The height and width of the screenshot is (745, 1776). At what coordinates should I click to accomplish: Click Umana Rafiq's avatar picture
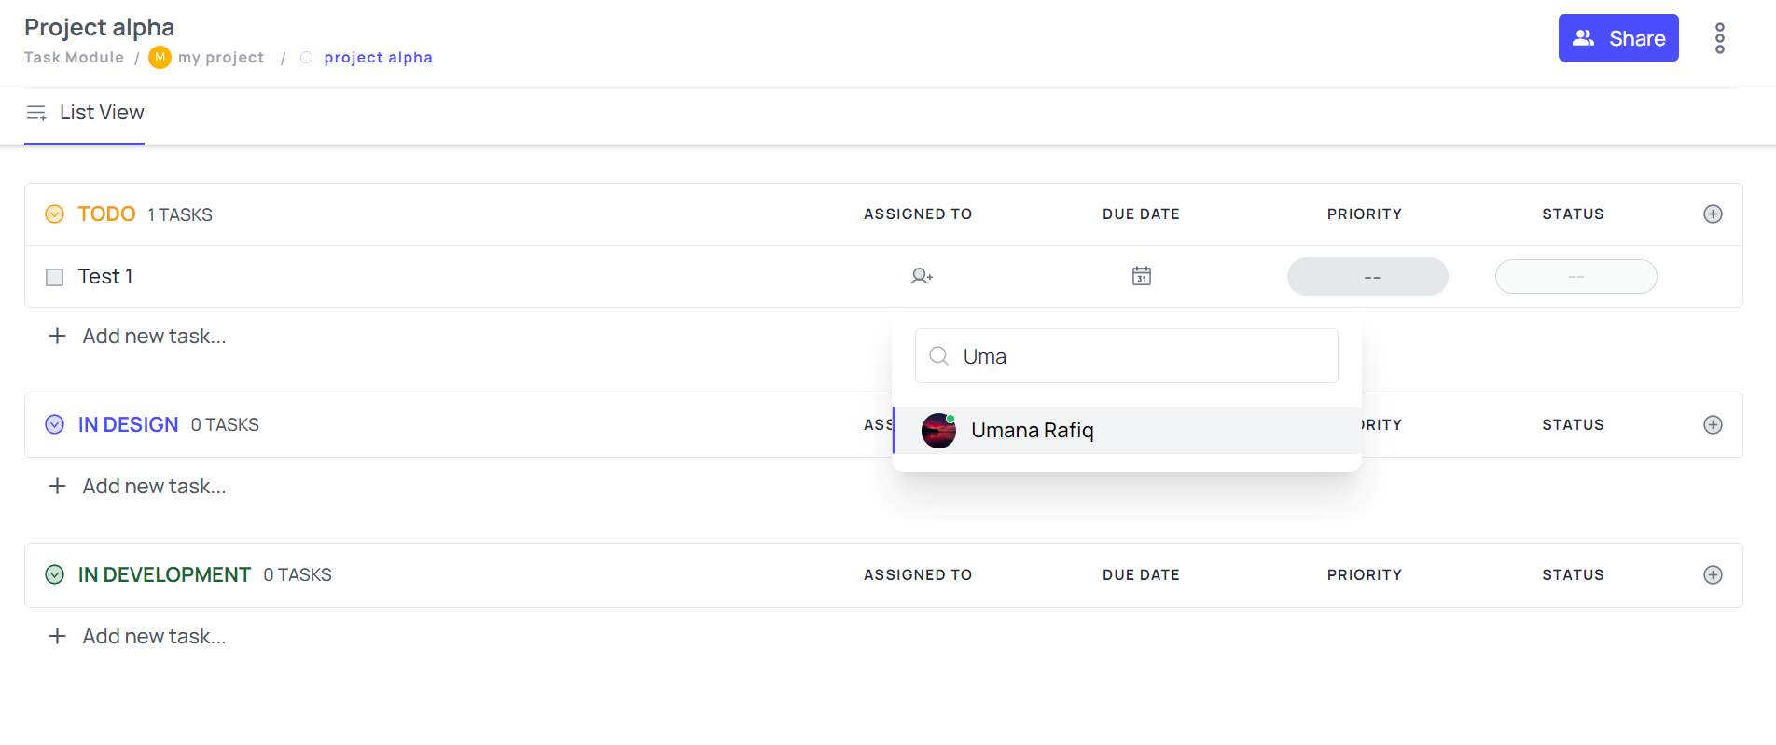938,431
